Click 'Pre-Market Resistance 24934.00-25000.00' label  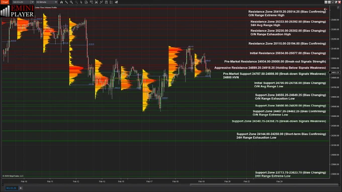pyautogui.click(x=275, y=61)
